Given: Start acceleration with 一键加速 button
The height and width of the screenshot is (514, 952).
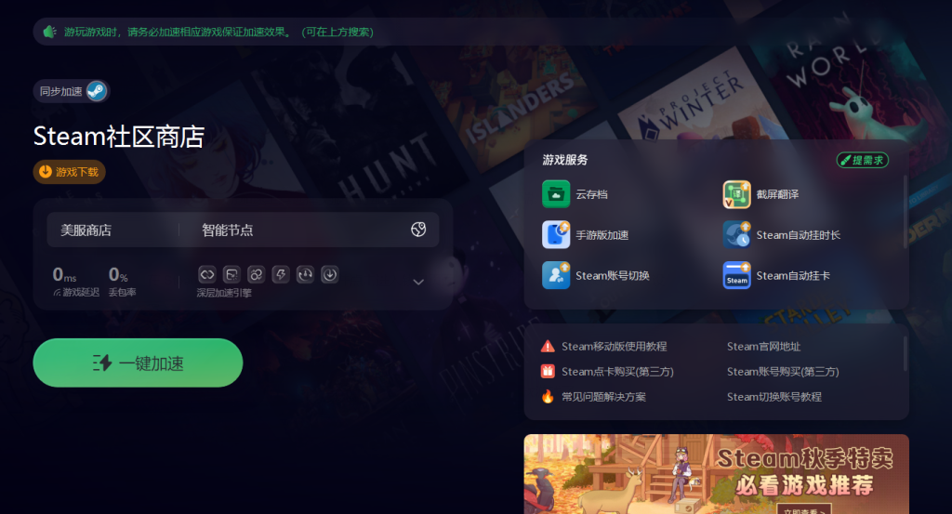Looking at the screenshot, I should point(138,362).
